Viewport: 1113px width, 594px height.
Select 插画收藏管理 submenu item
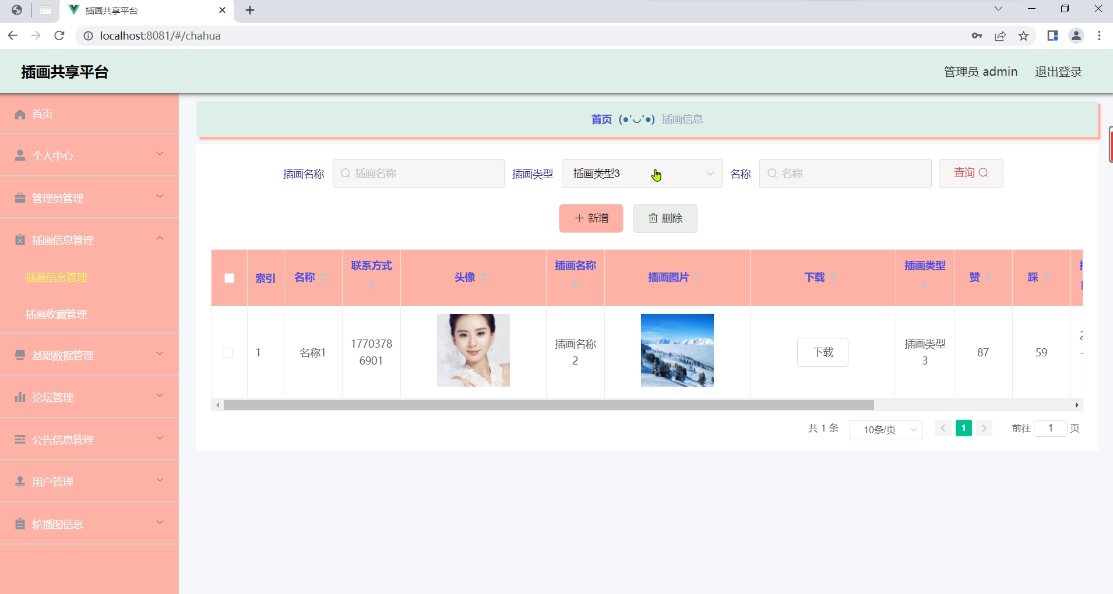pos(57,314)
